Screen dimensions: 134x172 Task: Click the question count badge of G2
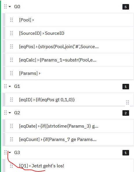pos(126,113)
